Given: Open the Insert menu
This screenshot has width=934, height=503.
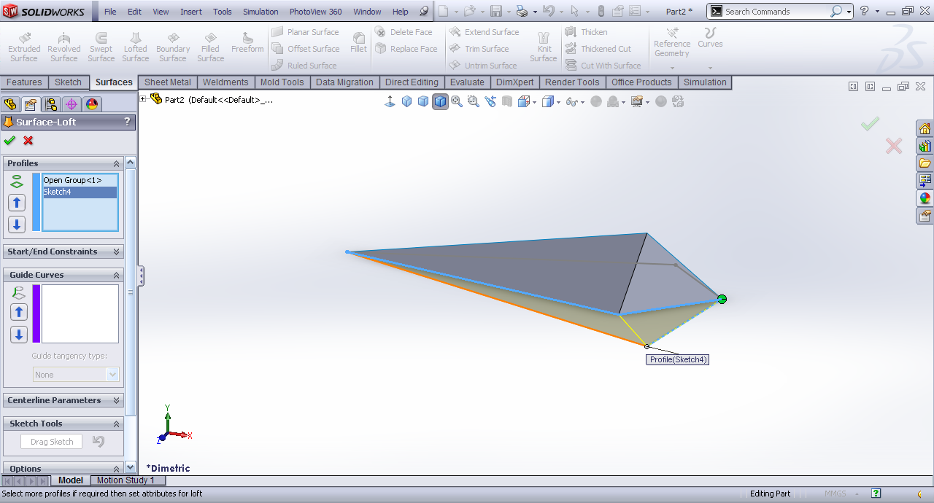Looking at the screenshot, I should (x=191, y=12).
